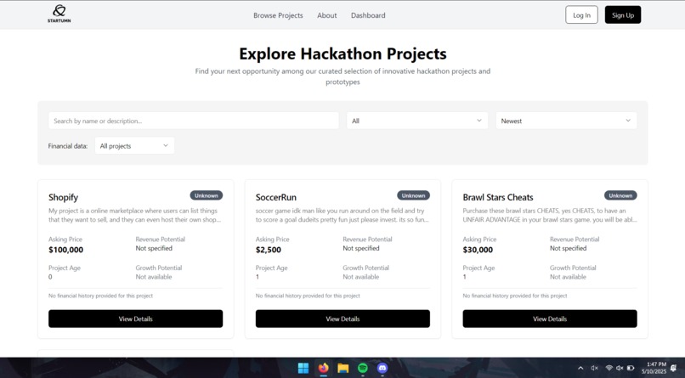685x378 pixels.
Task: Click the battery tray icon
Action: pyautogui.click(x=631, y=368)
